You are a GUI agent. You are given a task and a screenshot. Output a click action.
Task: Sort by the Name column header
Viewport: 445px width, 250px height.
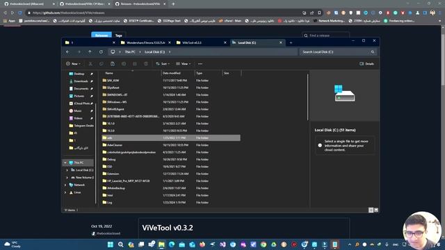pyautogui.click(x=131, y=73)
